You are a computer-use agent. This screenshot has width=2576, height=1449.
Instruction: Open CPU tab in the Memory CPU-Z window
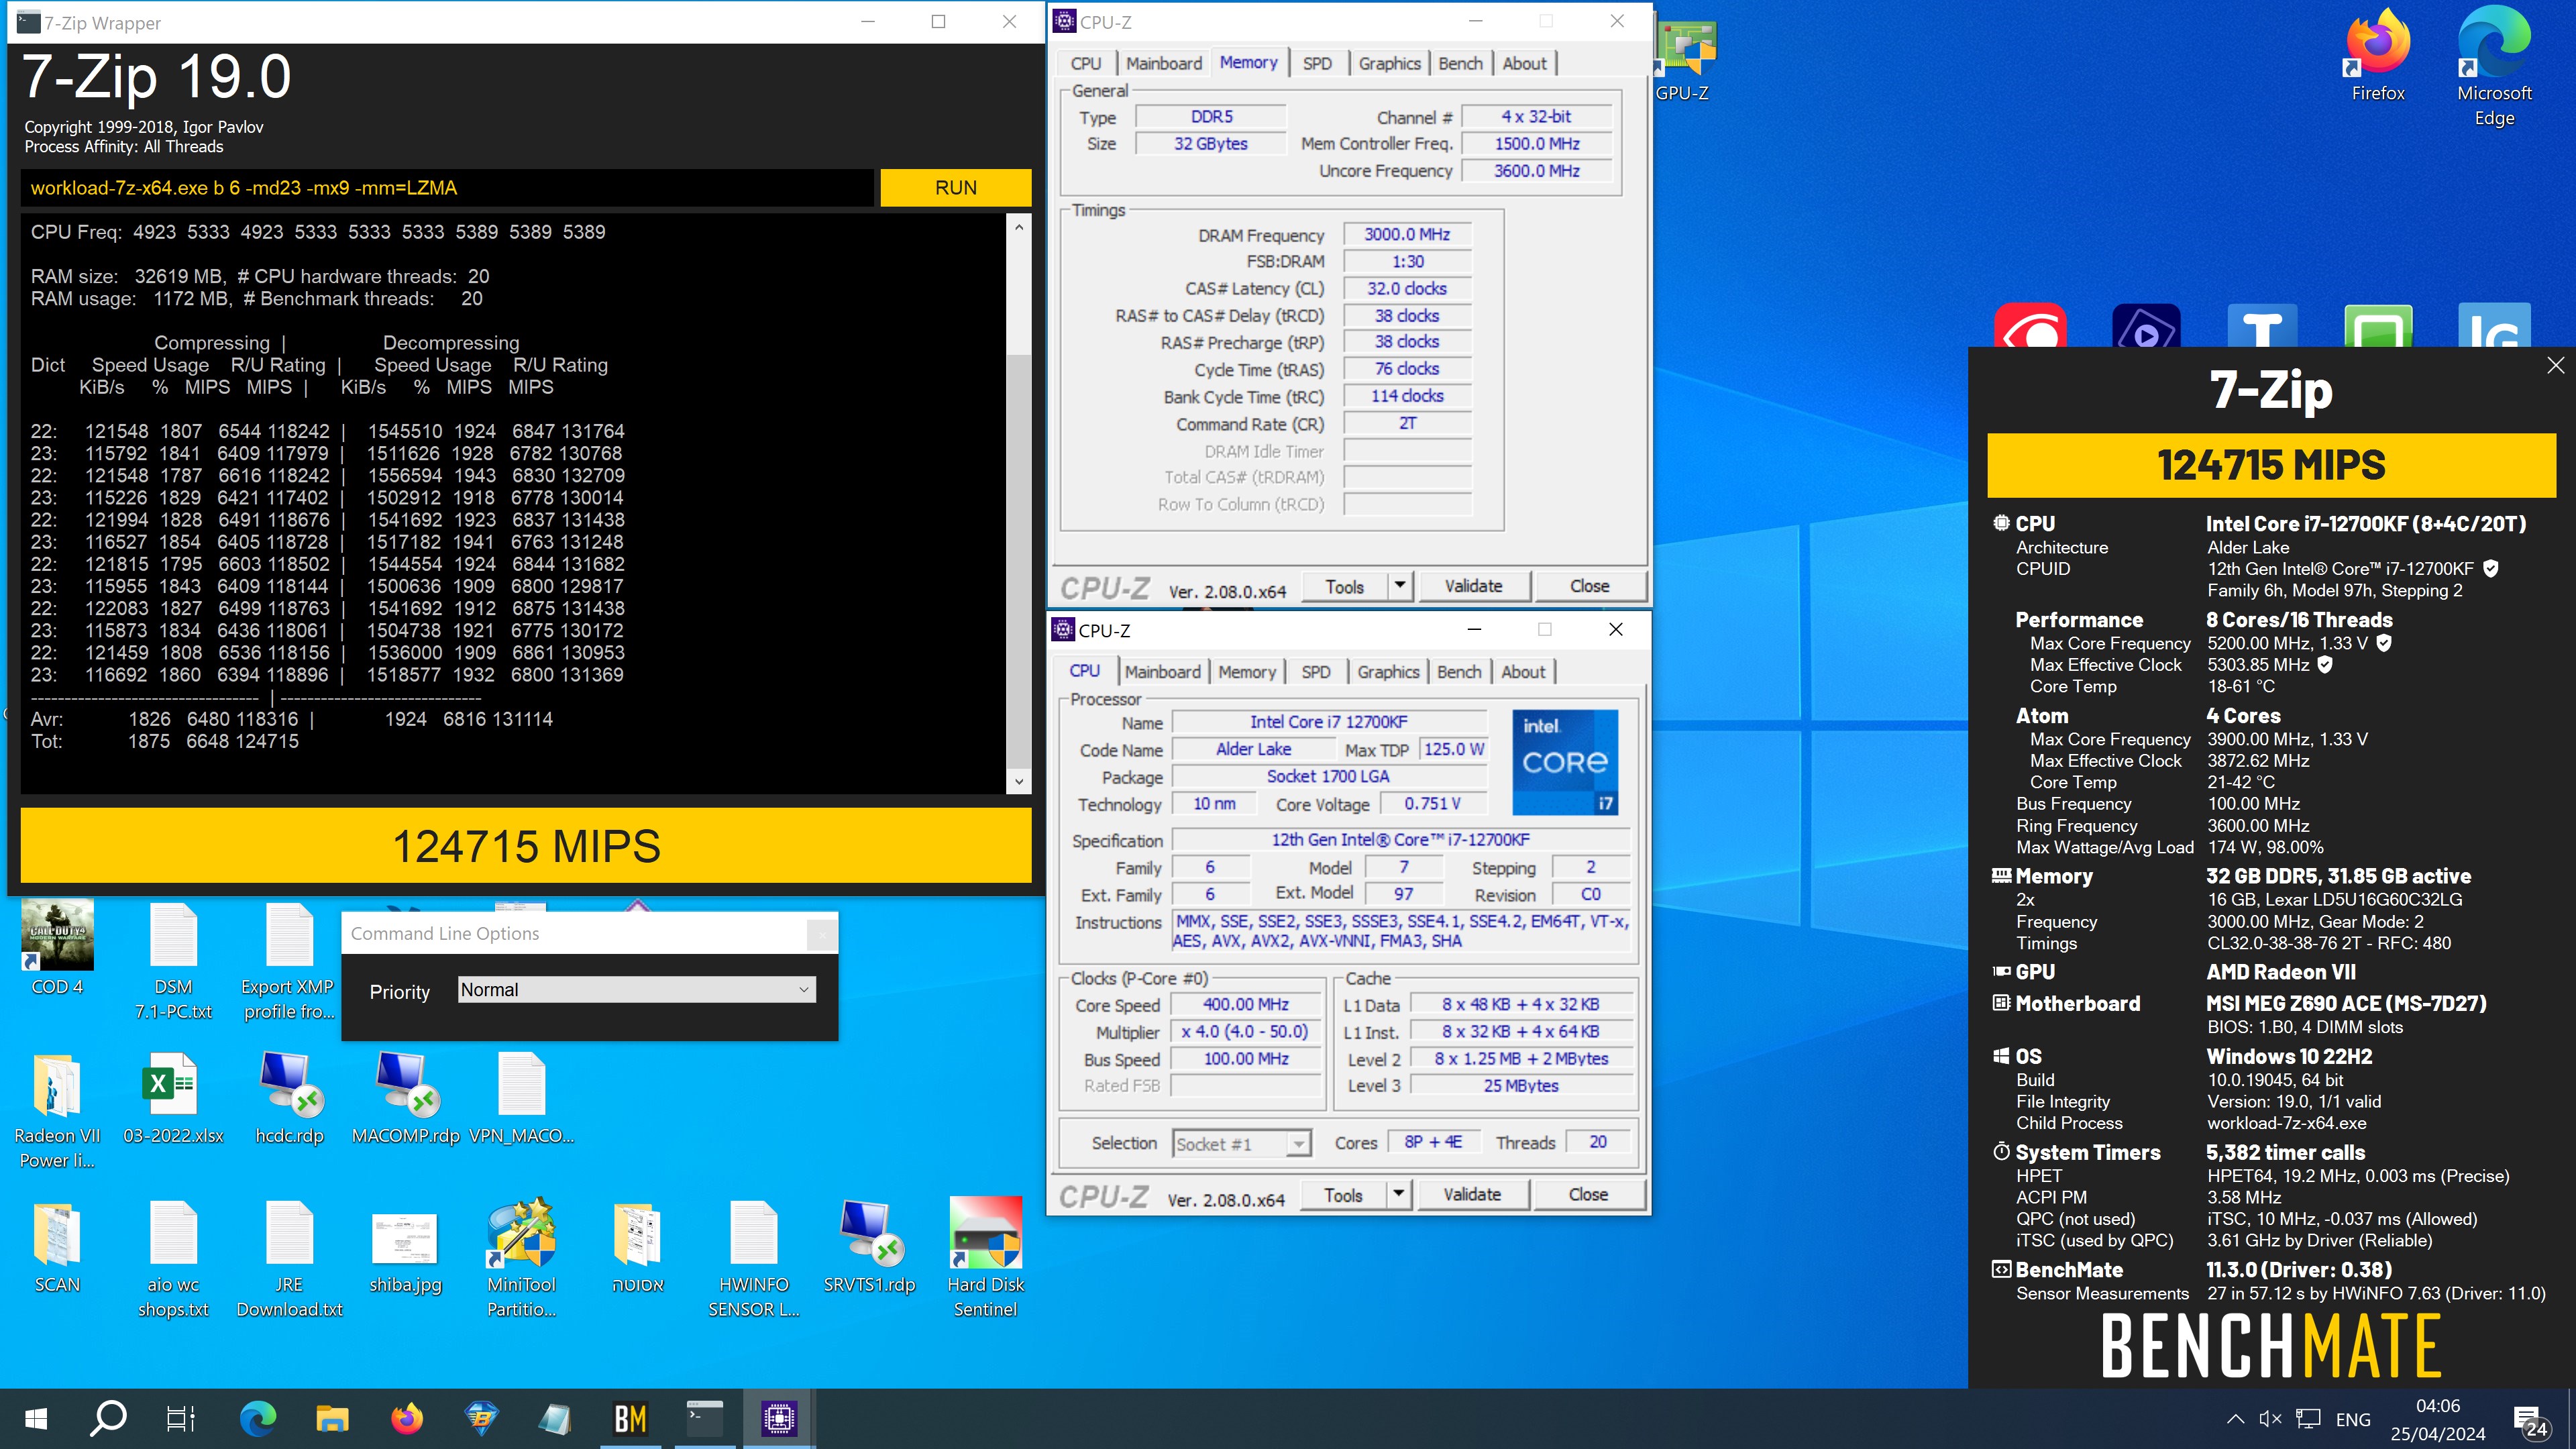tap(1086, 63)
